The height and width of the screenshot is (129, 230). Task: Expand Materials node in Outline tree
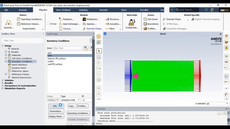pos(6,55)
